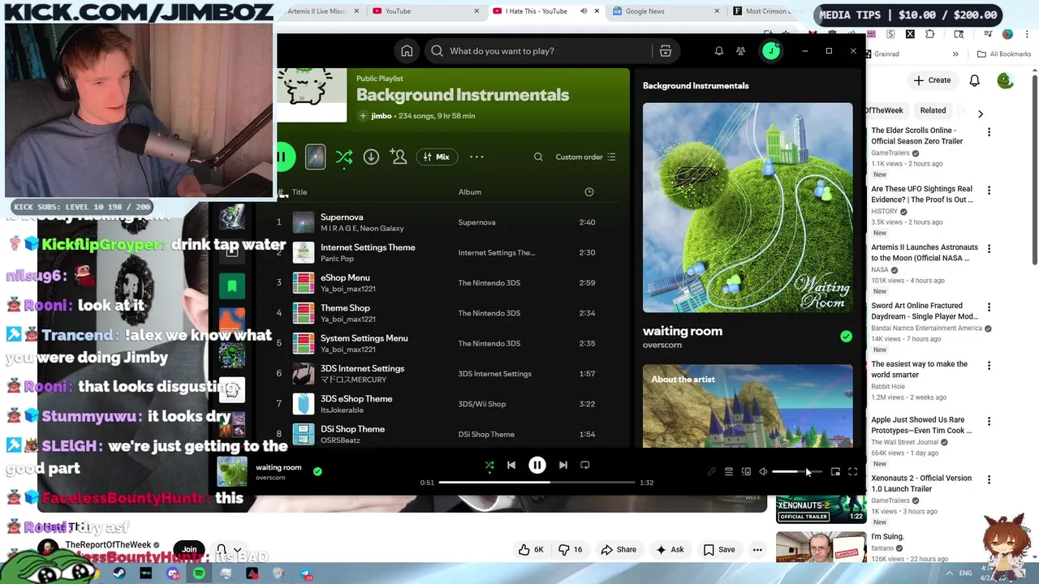Open Spotify Friend Activity icon
The image size is (1039, 584).
[x=740, y=51]
